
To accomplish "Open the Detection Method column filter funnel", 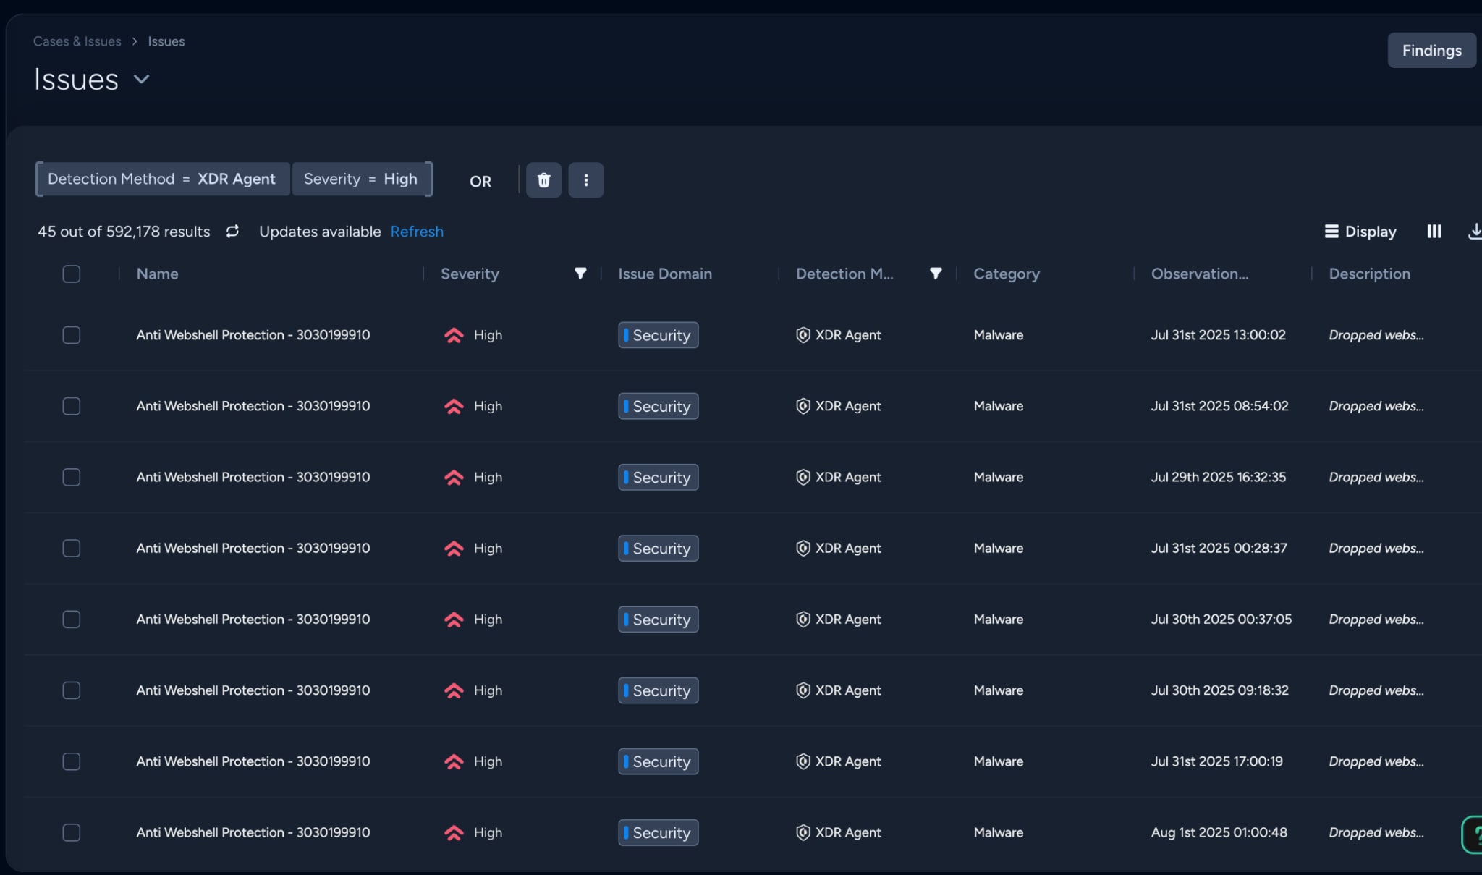I will pos(936,274).
